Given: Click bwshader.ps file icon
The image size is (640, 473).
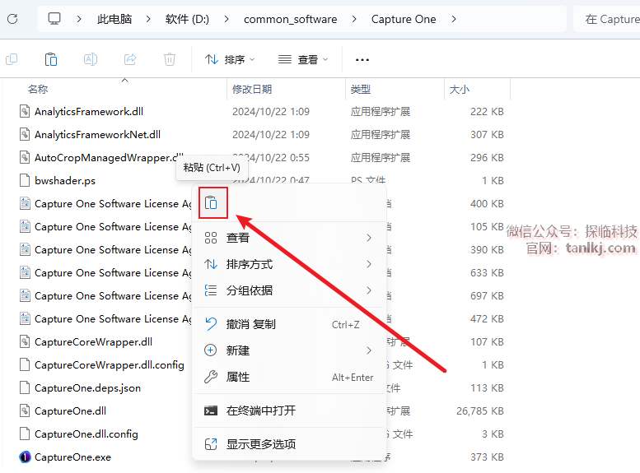Looking at the screenshot, I should point(25,180).
